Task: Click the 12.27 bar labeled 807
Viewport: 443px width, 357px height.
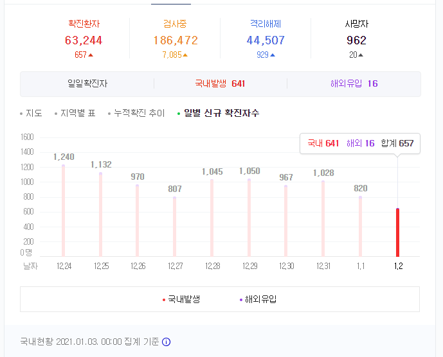Action: (x=175, y=227)
